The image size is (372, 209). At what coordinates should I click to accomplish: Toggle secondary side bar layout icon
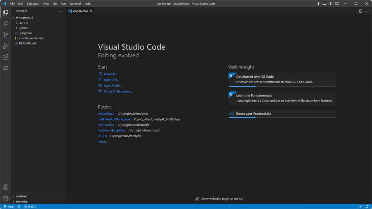(x=330, y=4)
